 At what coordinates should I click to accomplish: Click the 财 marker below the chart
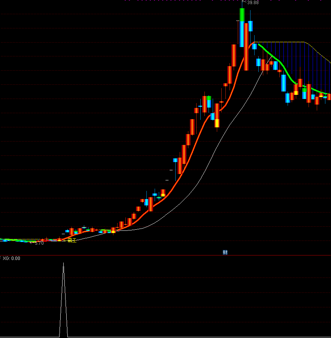point(225,252)
